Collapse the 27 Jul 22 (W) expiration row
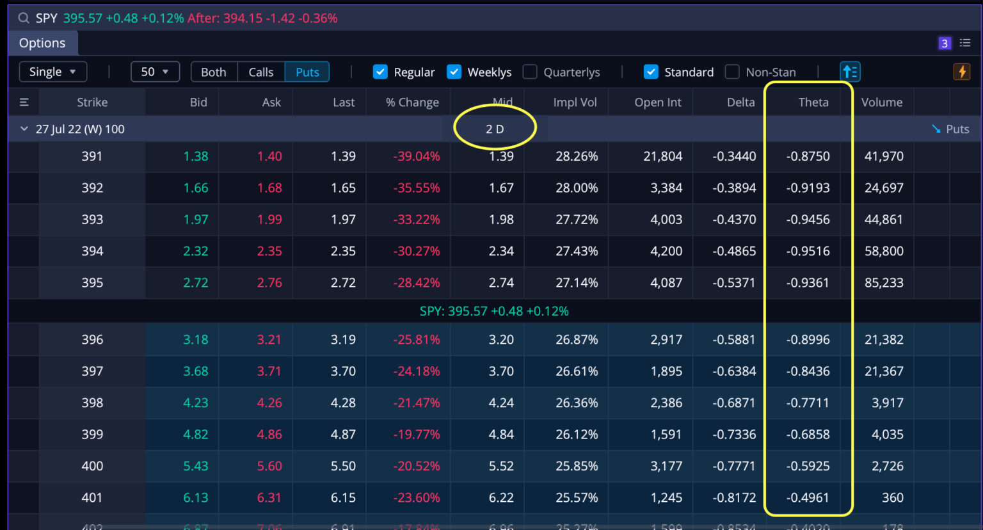Screen dimensions: 983x530 24,129
